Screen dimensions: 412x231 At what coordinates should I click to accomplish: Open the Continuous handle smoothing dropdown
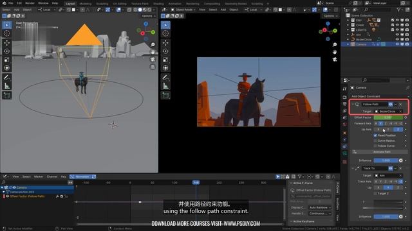click(x=319, y=214)
